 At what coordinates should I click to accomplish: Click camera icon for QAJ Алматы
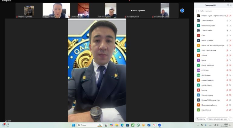click(230, 75)
